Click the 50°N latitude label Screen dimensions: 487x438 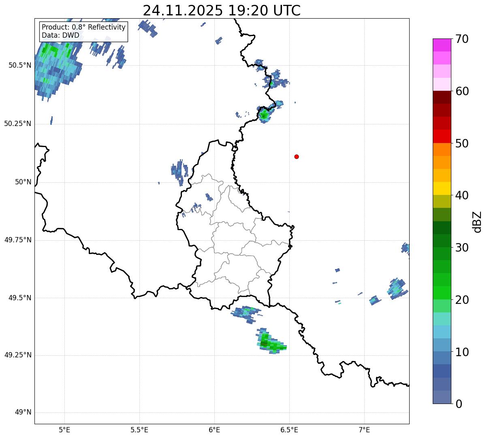coord(23,182)
